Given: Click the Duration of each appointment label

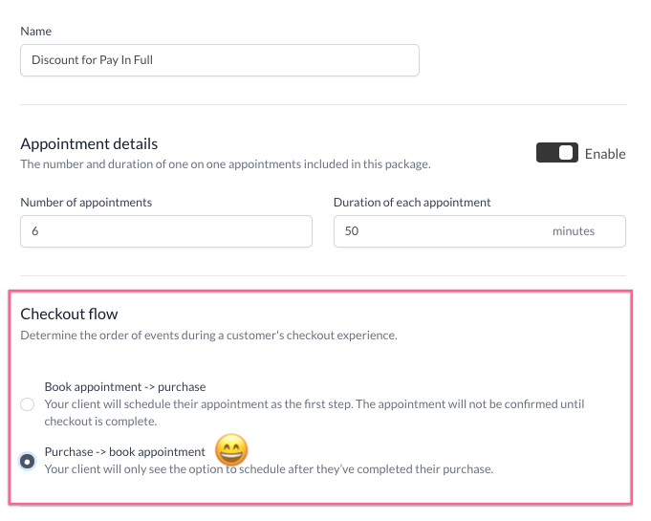Looking at the screenshot, I should click(x=412, y=203).
